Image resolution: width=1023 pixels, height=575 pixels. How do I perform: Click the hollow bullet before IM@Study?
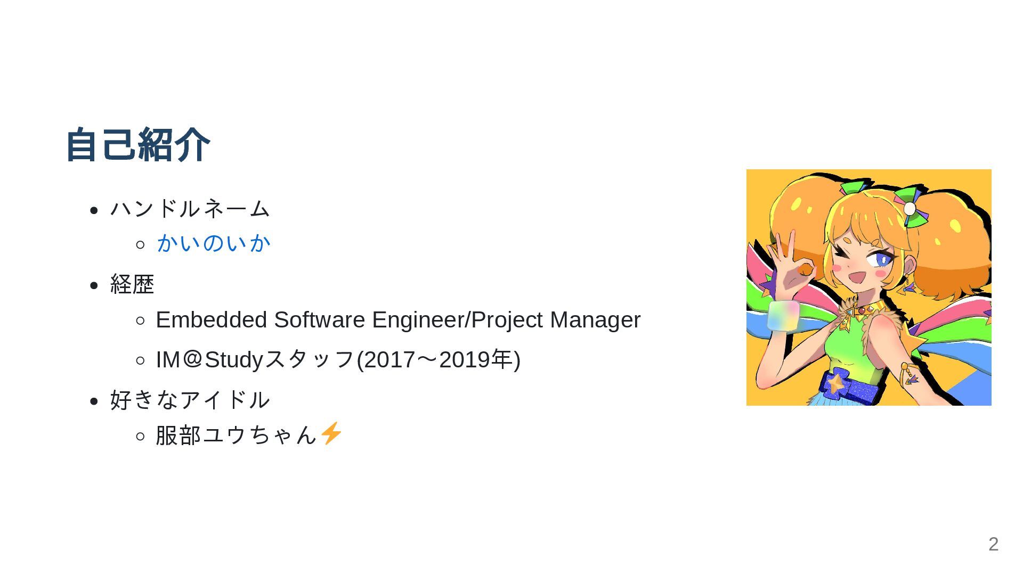[140, 360]
